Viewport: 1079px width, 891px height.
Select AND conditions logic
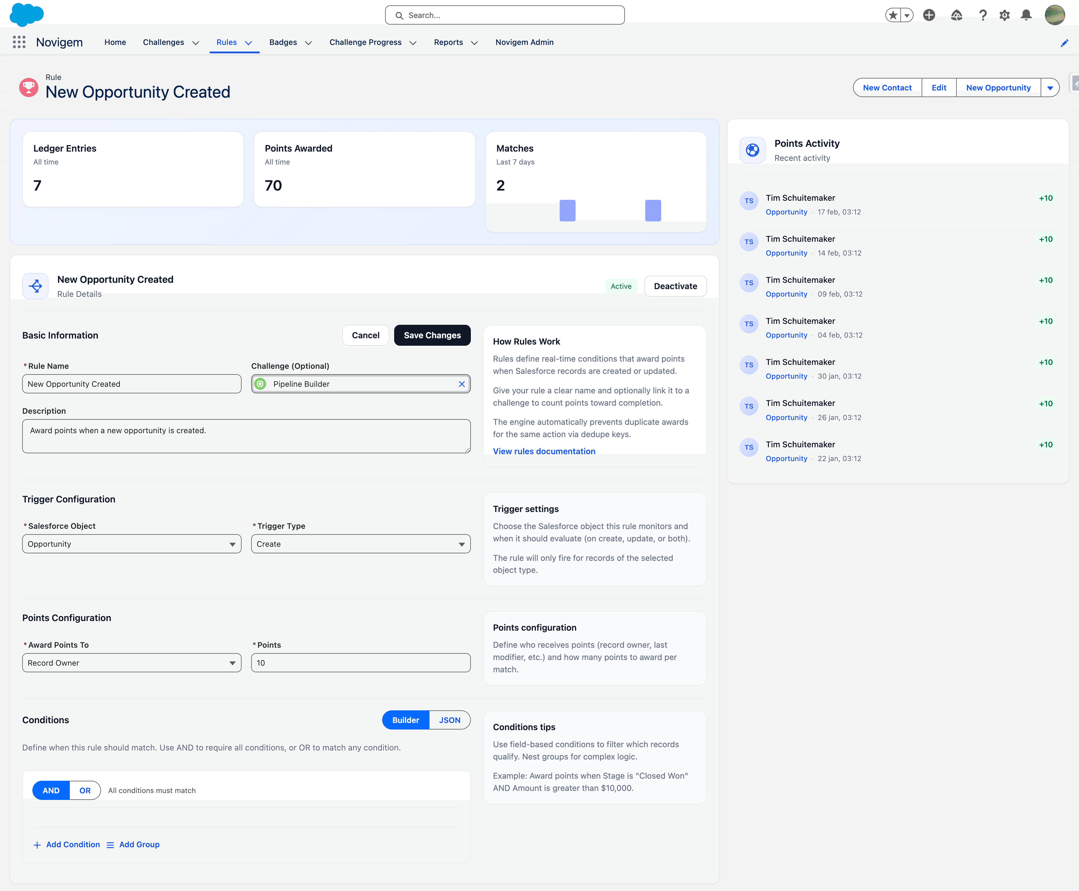[51, 790]
